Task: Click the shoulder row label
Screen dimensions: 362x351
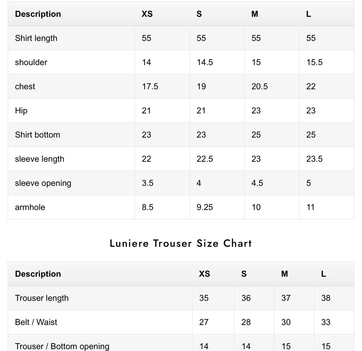Action: click(31, 62)
